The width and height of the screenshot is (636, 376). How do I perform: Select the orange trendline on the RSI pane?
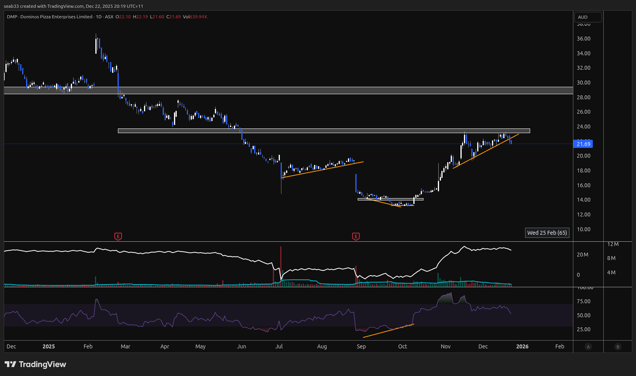pos(388,330)
